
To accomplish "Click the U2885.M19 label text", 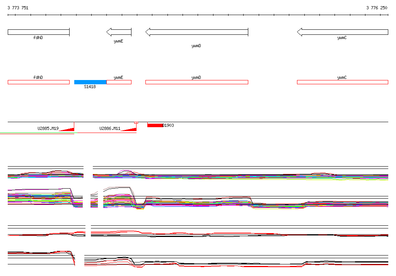I will point(48,128).
